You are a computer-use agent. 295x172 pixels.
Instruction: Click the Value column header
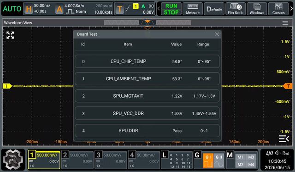(x=176, y=44)
